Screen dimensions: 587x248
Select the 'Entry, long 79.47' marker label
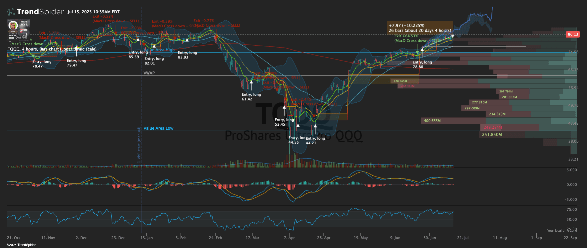(x=76, y=63)
